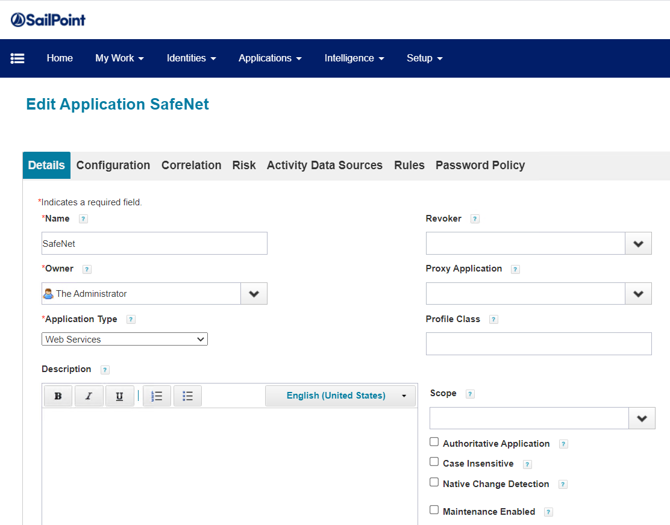Click the help icon beside Proxy Application
The image size is (670, 525).
coord(515,269)
